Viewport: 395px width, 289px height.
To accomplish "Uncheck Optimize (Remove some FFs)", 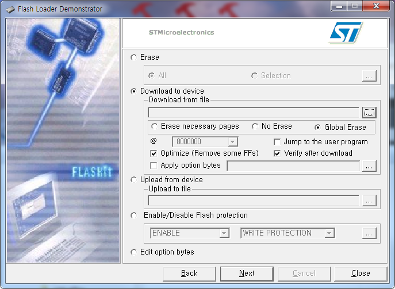I will click(x=154, y=153).
